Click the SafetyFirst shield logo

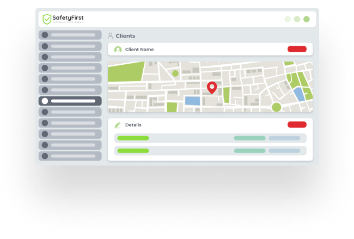(47, 19)
